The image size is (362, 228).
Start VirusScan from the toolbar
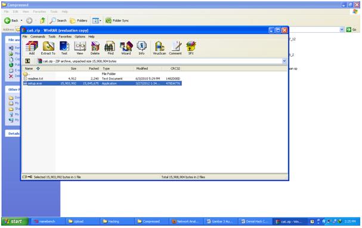(x=159, y=48)
